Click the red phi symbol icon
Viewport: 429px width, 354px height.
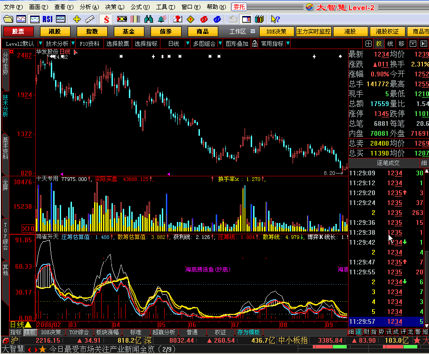[x=204, y=19]
